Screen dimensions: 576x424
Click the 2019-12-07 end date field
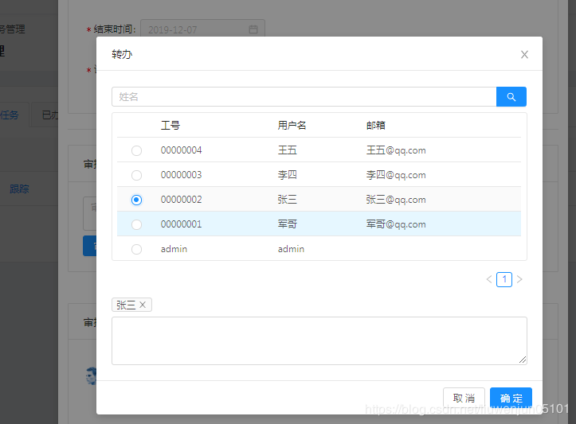point(202,29)
